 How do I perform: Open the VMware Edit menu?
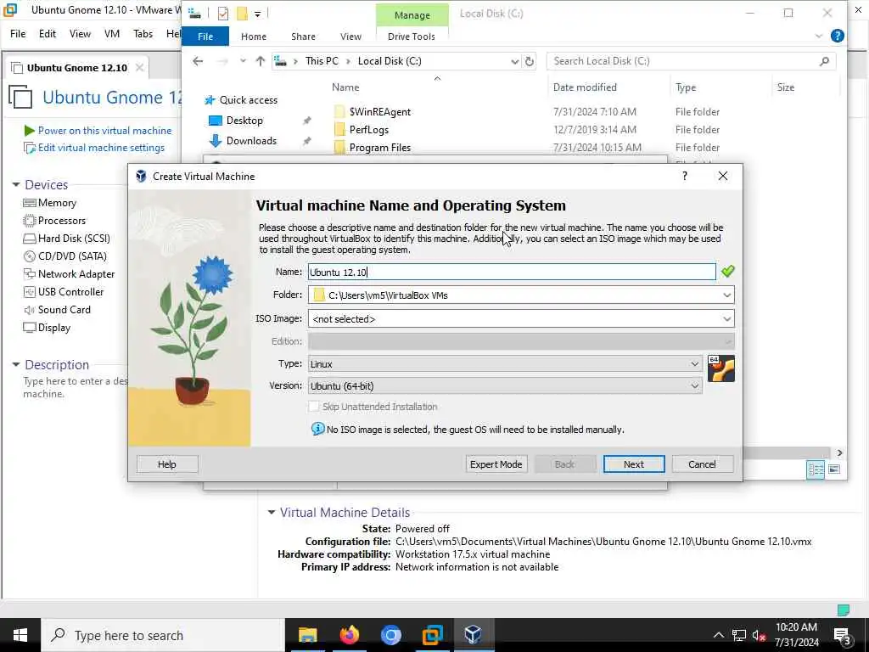pos(48,34)
